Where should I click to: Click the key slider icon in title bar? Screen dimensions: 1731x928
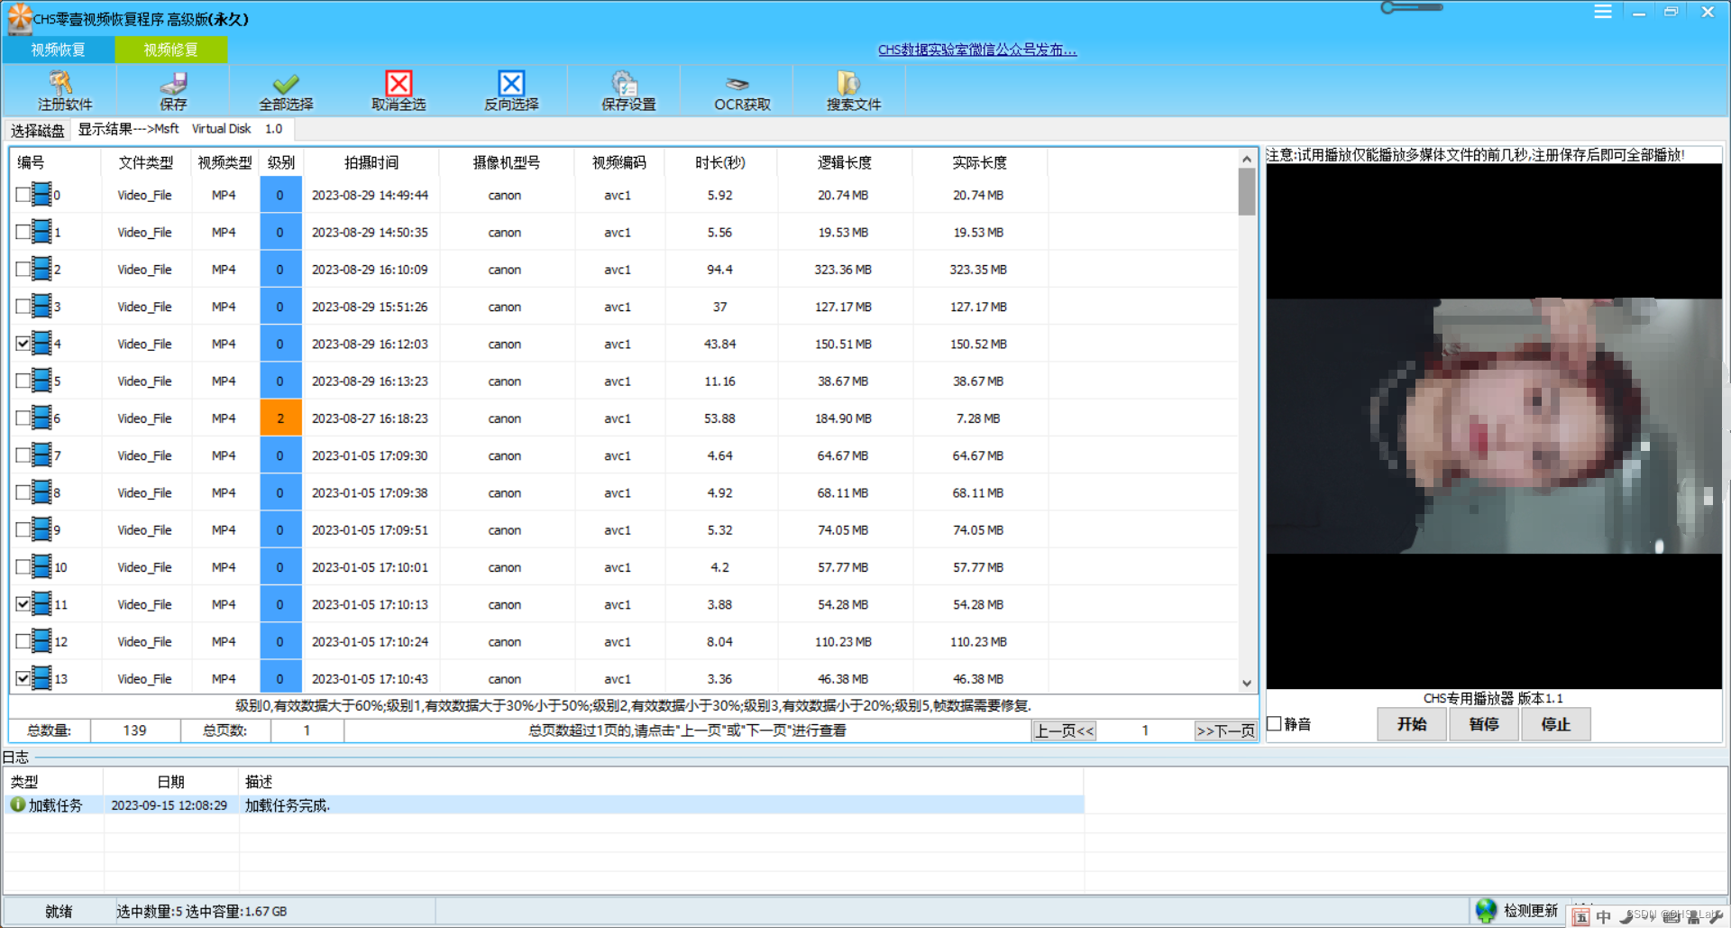(x=1412, y=7)
